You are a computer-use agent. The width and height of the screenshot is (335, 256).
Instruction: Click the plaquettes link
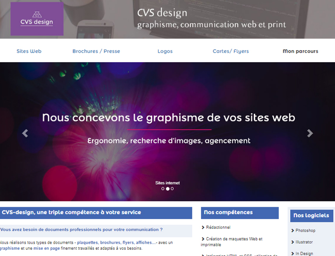click(88, 243)
